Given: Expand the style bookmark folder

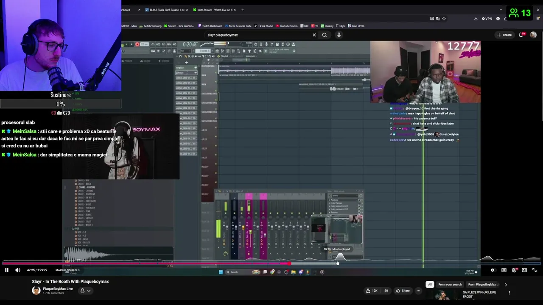Looking at the screenshot, I should [x=341, y=26].
